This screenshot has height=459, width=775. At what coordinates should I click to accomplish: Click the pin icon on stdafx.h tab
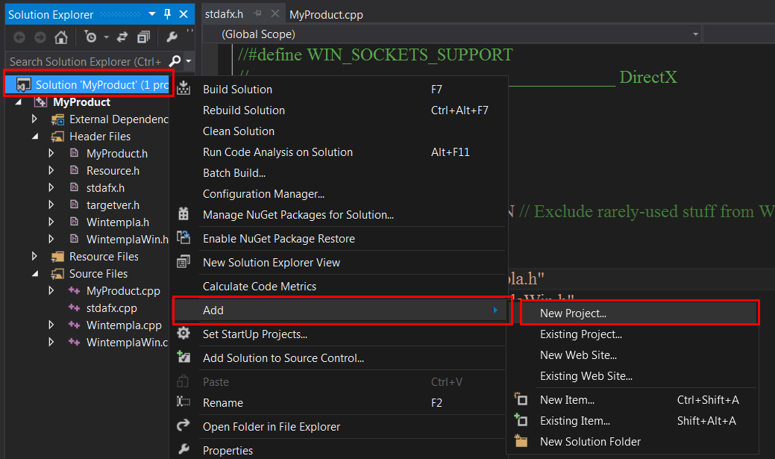[257, 14]
